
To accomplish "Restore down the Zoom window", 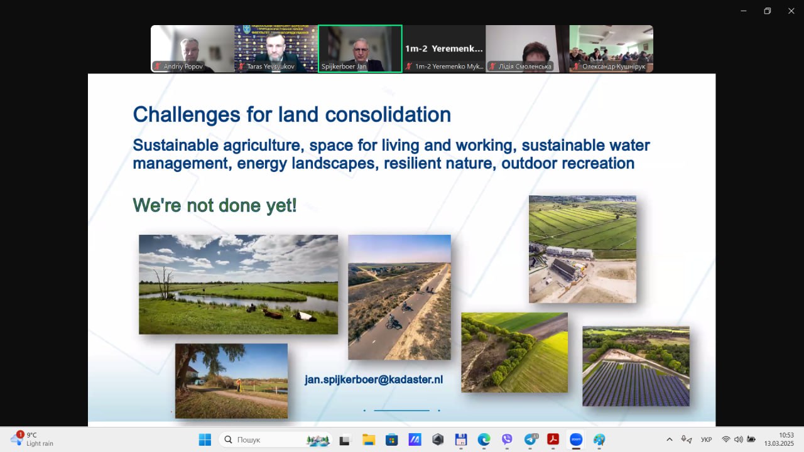I will [x=767, y=11].
